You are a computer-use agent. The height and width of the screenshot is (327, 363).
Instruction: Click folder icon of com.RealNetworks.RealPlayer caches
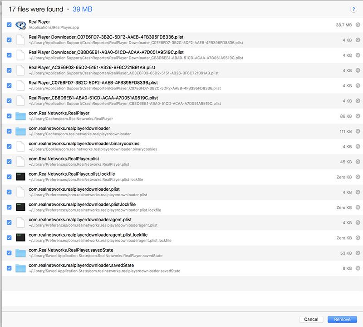coord(20,116)
